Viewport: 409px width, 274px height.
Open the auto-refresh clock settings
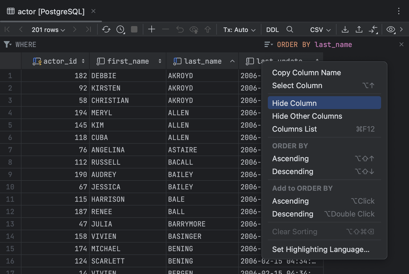(x=120, y=30)
